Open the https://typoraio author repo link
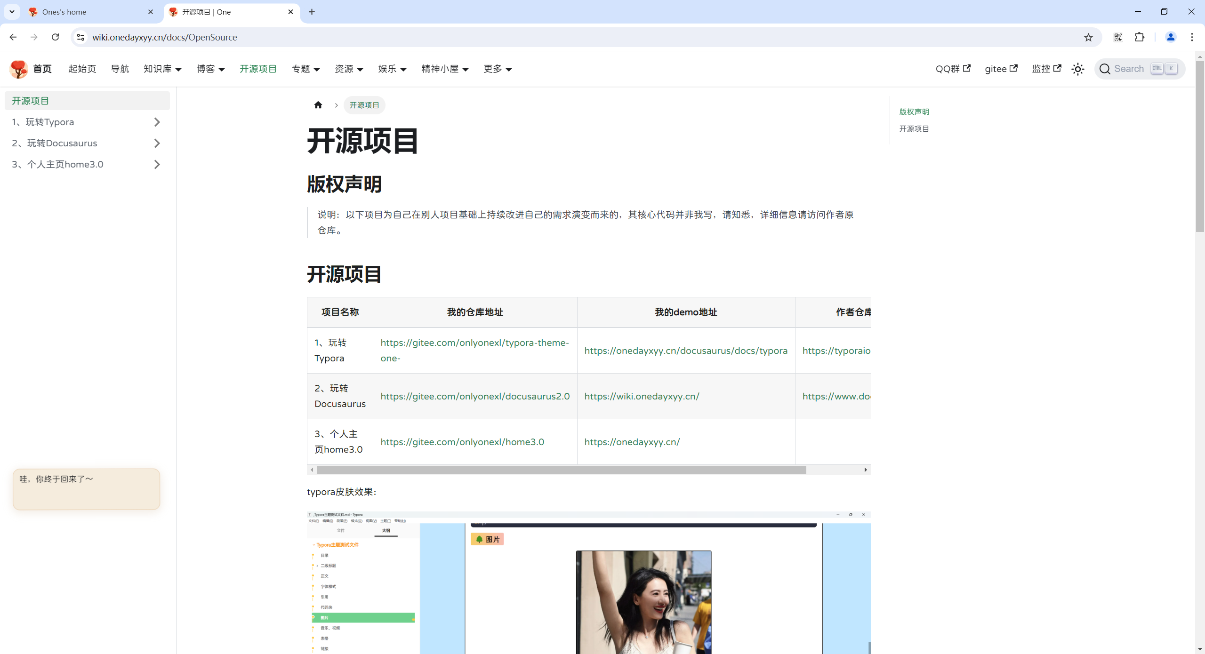The height and width of the screenshot is (654, 1205). pos(836,351)
